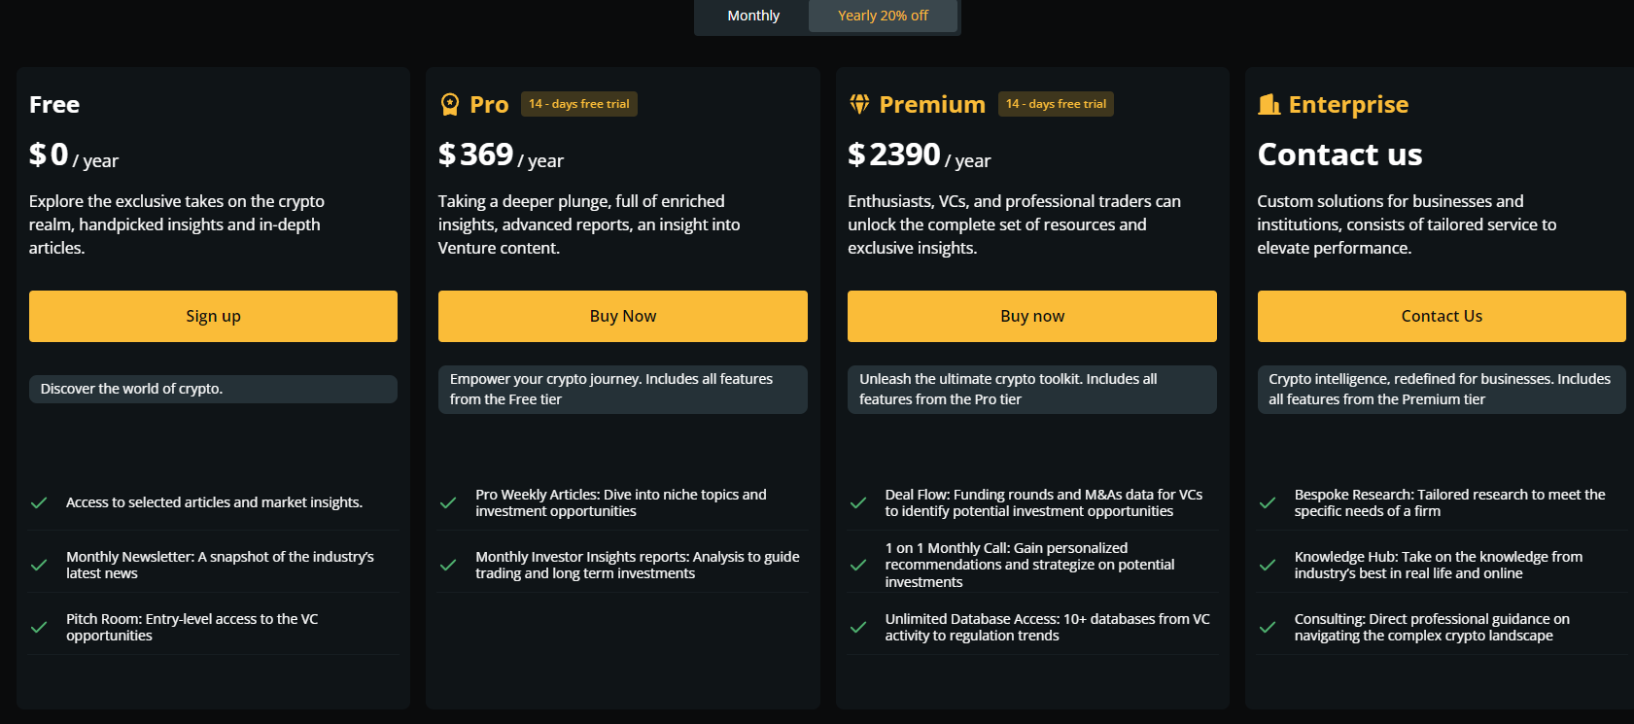Click the checkmark next to Consulting feature
Viewport: 1634px width, 724px height.
pos(1268,626)
